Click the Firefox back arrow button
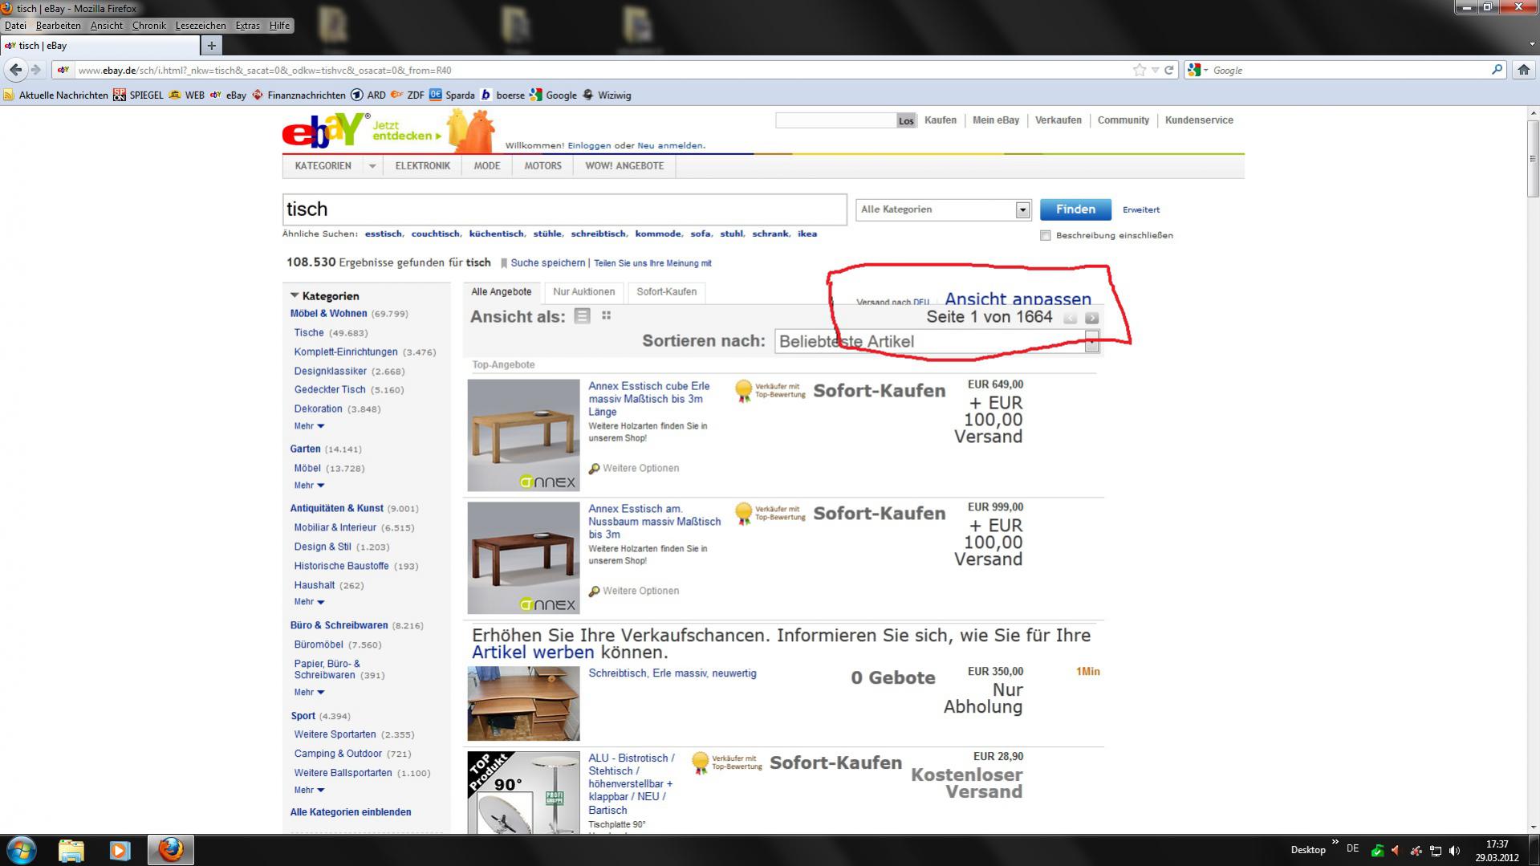Screen dimensions: 1540x866 (x=16, y=70)
